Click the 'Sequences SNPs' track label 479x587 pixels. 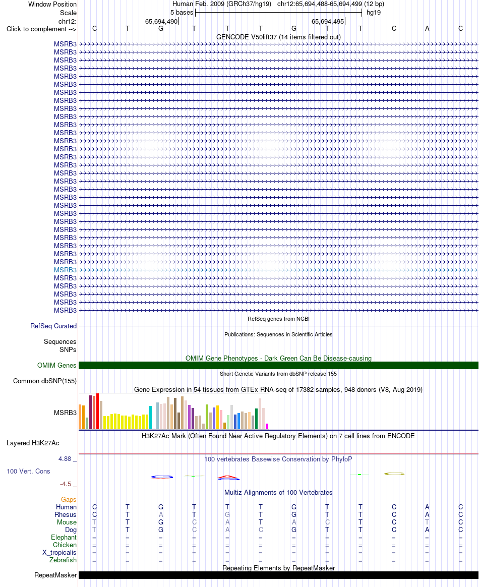tap(60, 345)
